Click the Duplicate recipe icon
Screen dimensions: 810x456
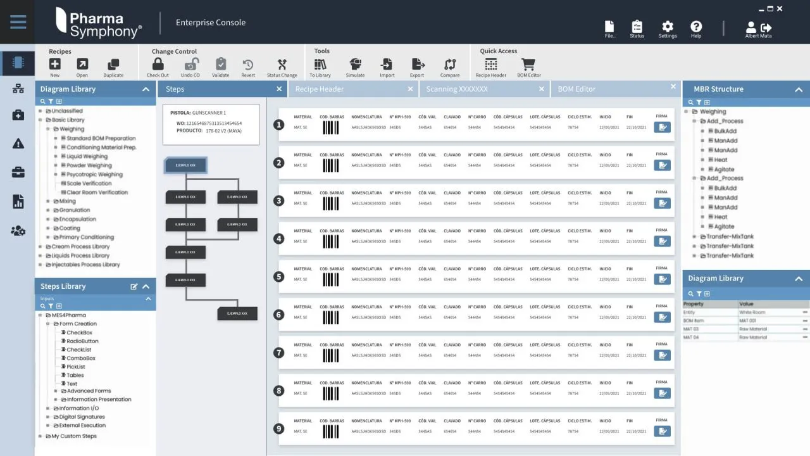113,64
